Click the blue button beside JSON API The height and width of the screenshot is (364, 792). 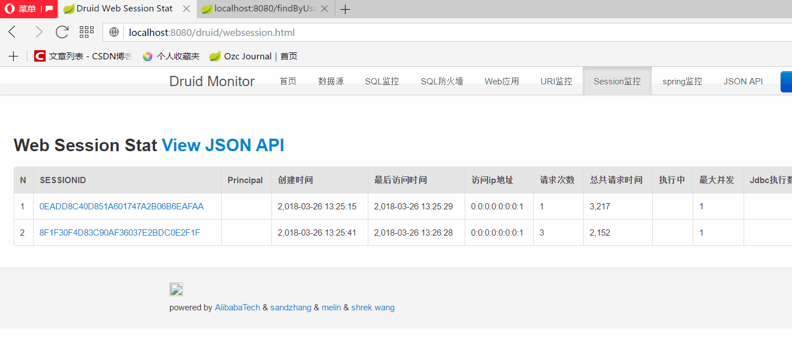(786, 82)
